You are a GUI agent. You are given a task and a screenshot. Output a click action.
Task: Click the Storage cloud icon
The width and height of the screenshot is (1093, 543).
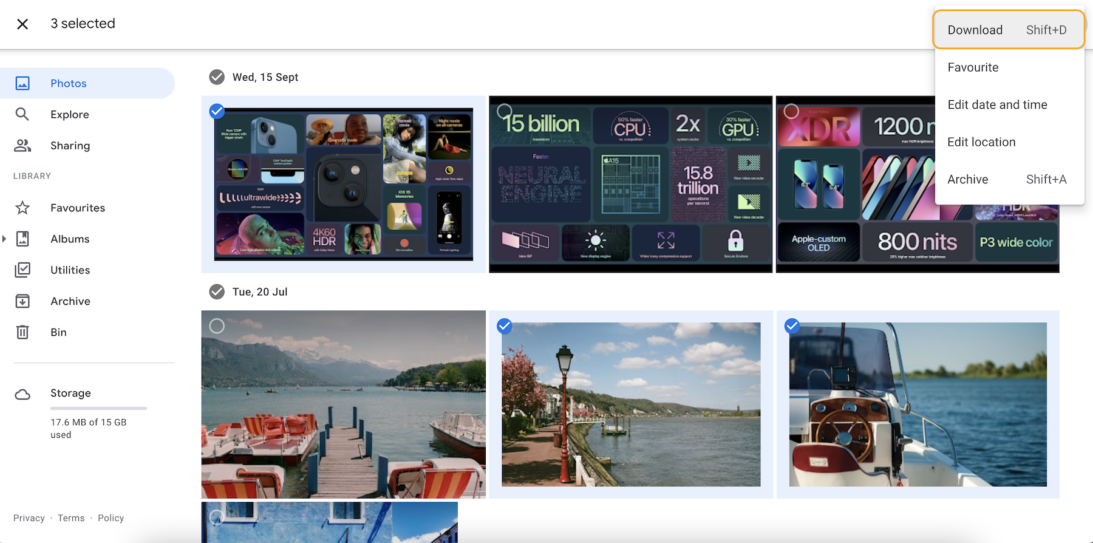(22, 395)
